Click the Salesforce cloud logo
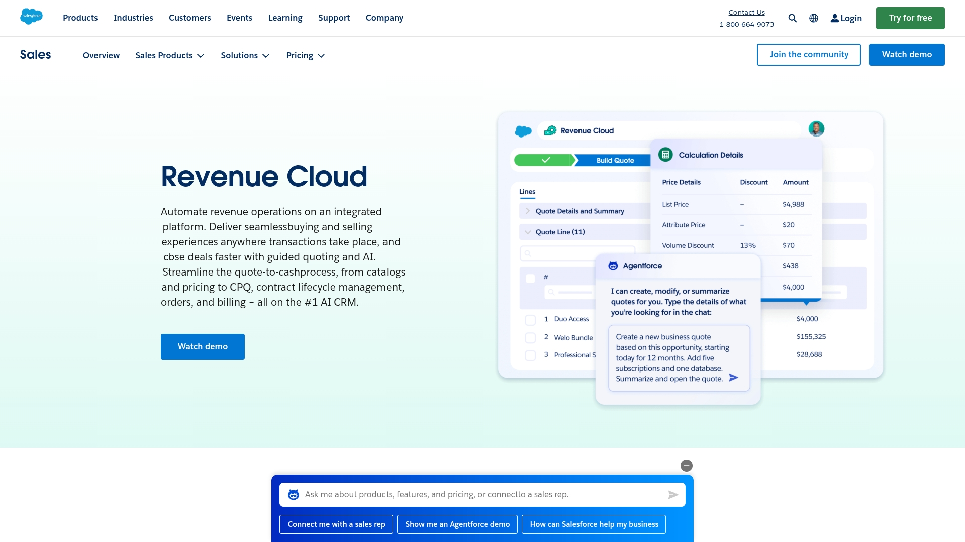 click(x=31, y=16)
